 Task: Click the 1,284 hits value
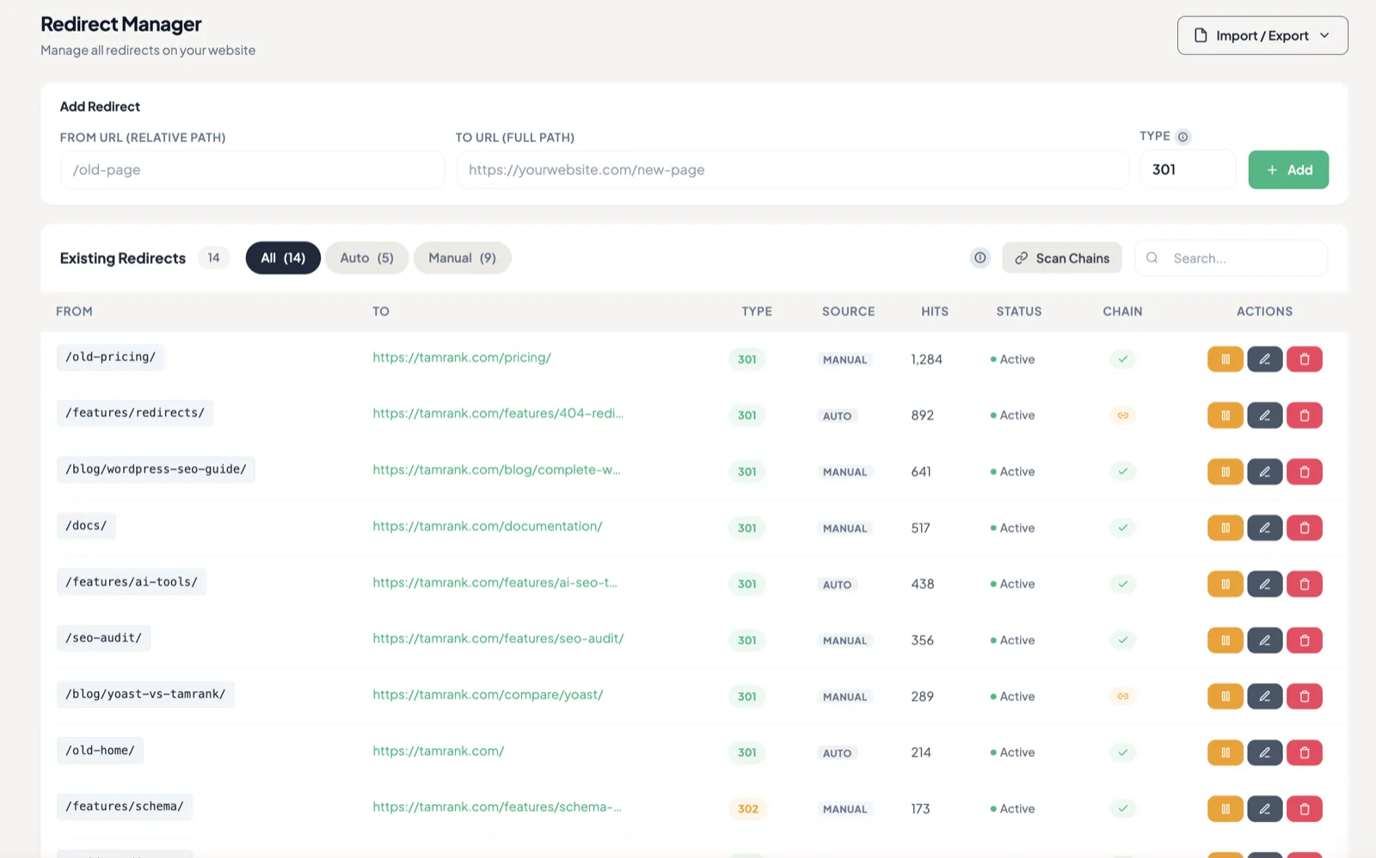point(926,359)
